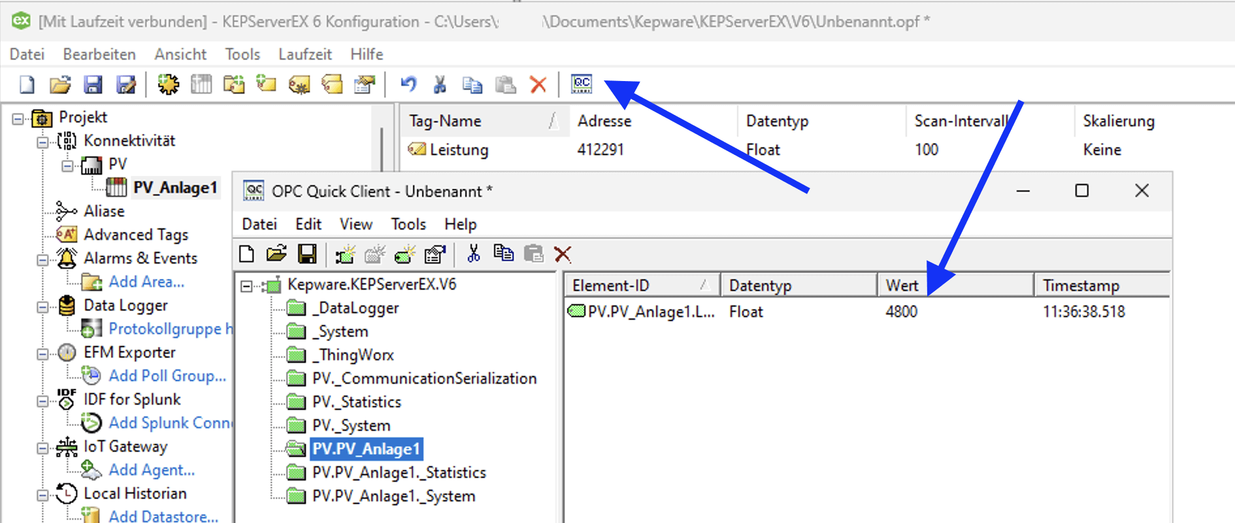Collapse the EFM Exporter node

tap(42, 354)
